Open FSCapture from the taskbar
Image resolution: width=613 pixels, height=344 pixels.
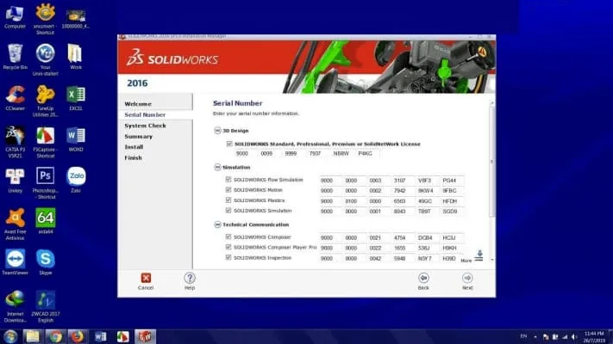coord(122,336)
